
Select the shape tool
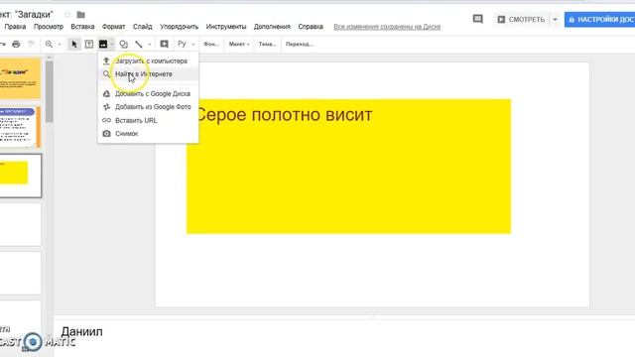tap(123, 44)
